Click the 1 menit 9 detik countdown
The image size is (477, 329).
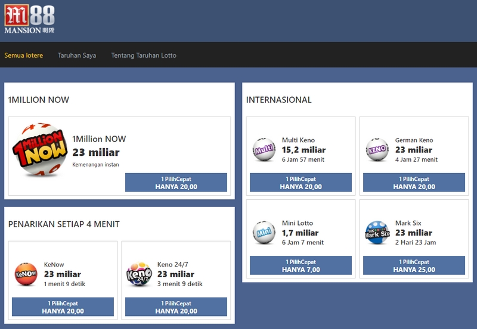click(64, 284)
